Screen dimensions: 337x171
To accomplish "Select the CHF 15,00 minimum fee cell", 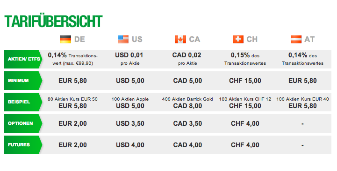I will 245,81.
